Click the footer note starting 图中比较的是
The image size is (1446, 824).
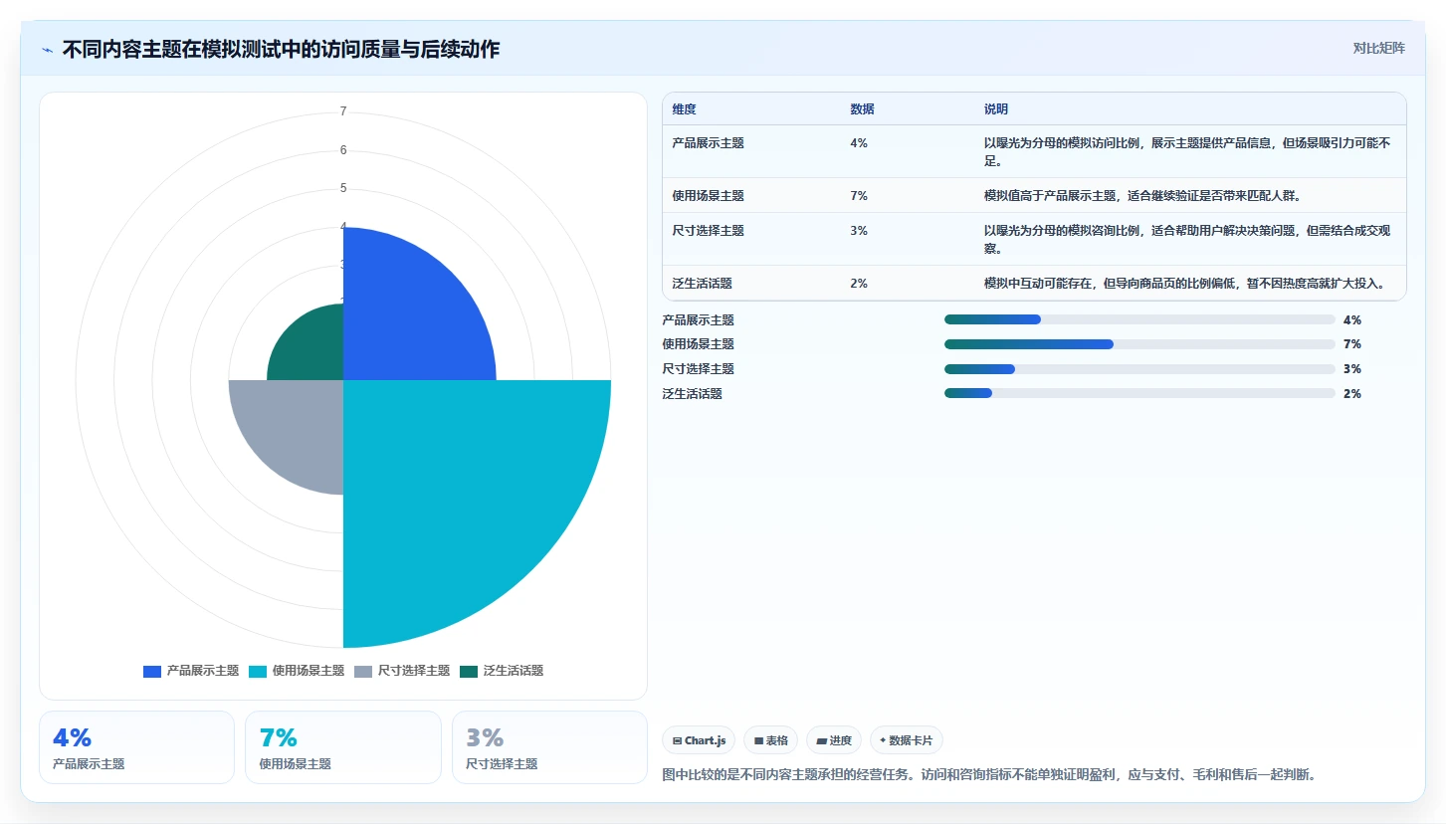[x=988, y=774]
